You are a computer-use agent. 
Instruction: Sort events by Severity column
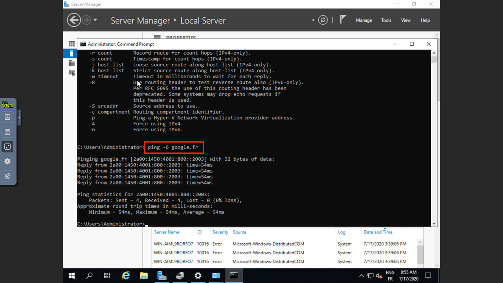[x=220, y=232]
